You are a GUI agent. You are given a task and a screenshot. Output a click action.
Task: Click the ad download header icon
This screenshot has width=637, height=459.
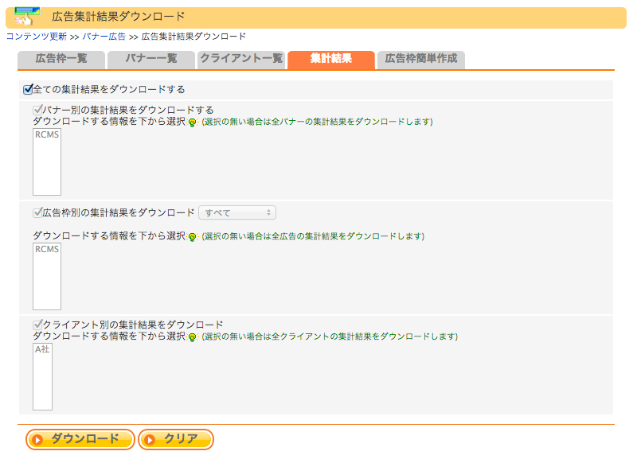tap(27, 16)
